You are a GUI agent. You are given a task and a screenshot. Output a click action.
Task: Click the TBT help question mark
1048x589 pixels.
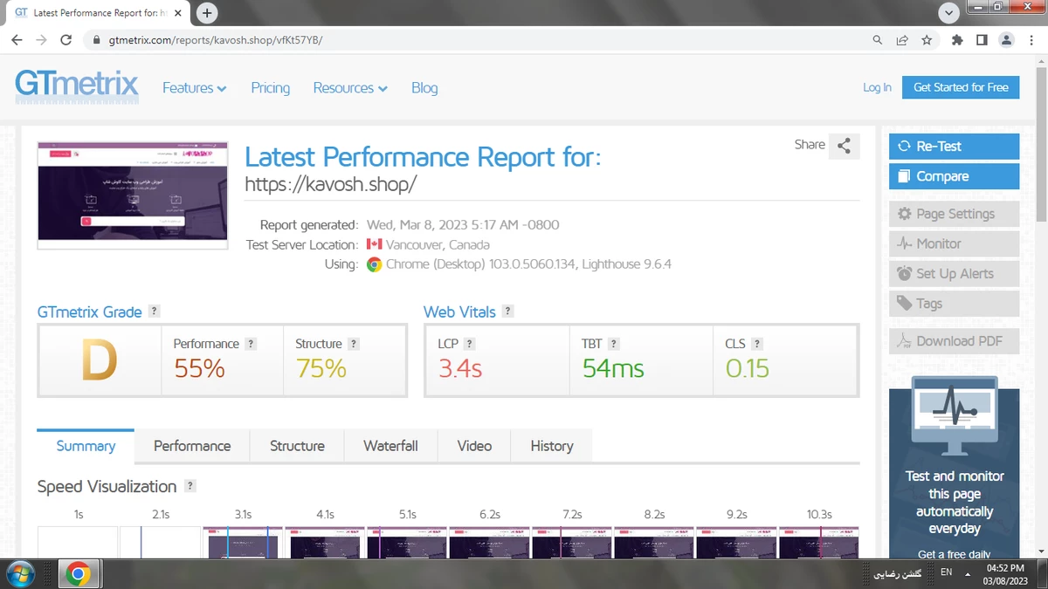click(614, 344)
